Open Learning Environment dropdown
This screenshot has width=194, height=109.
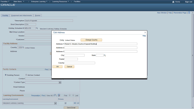(55, 103)
